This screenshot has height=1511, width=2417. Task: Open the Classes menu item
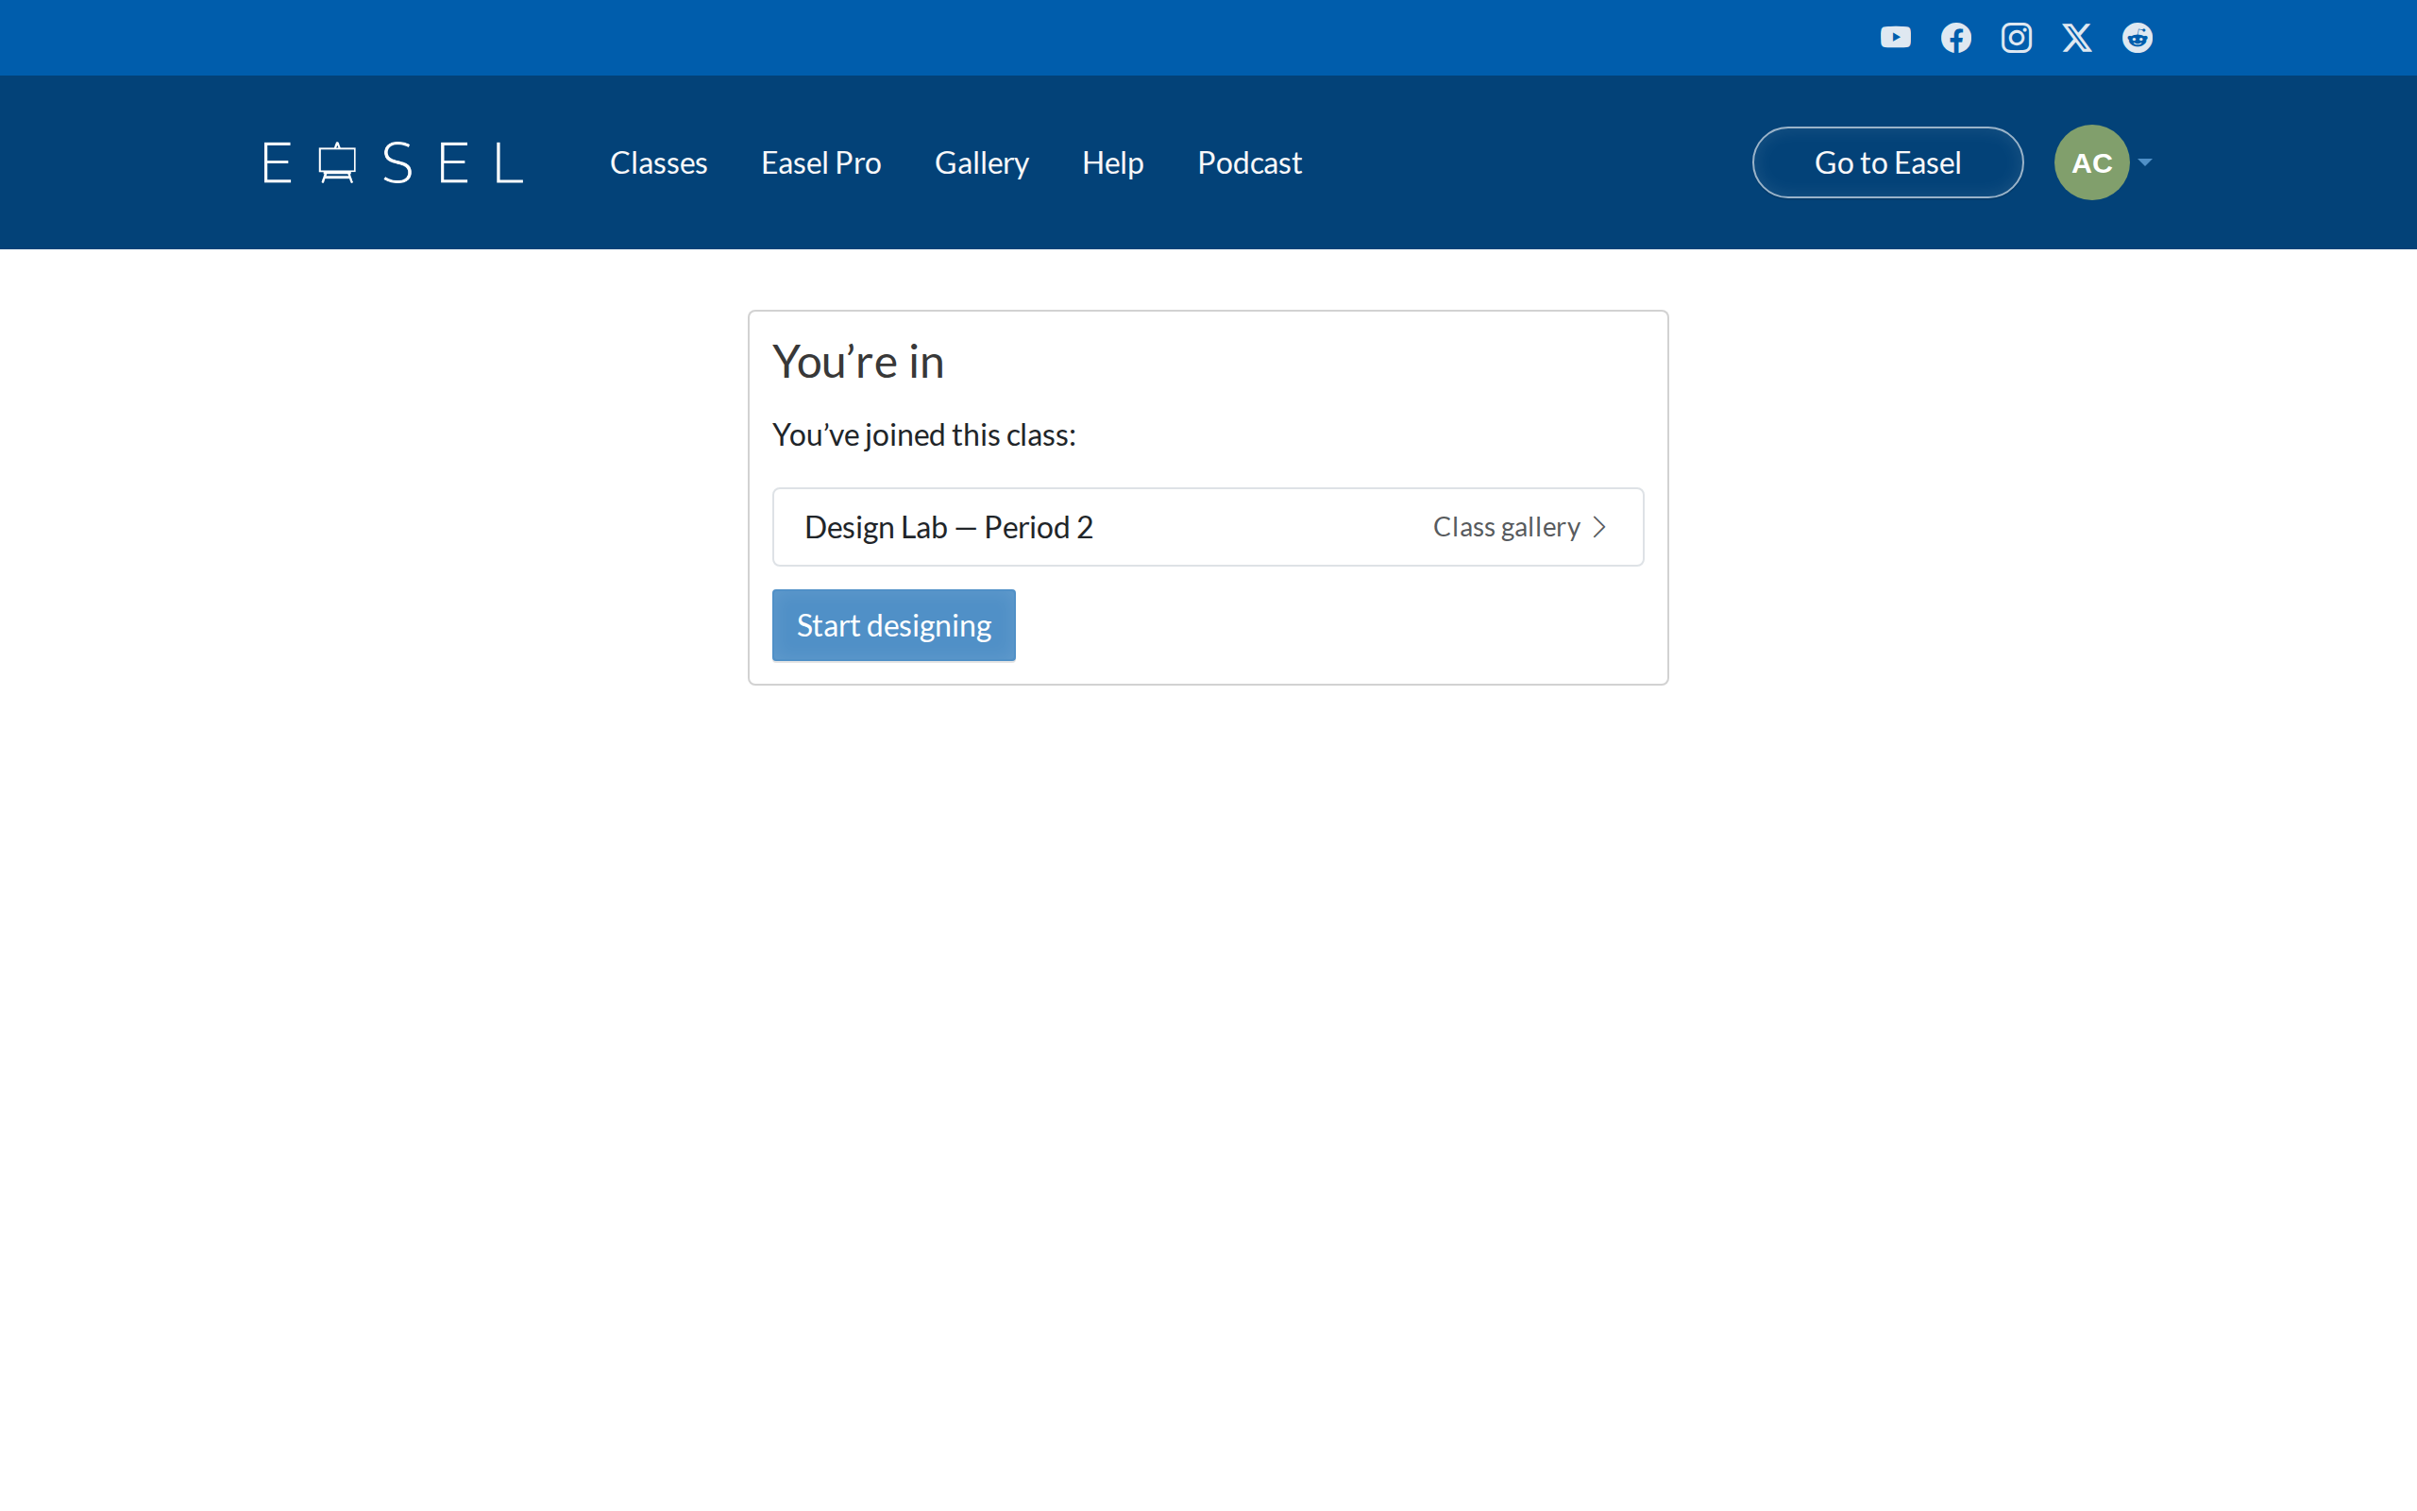click(658, 162)
